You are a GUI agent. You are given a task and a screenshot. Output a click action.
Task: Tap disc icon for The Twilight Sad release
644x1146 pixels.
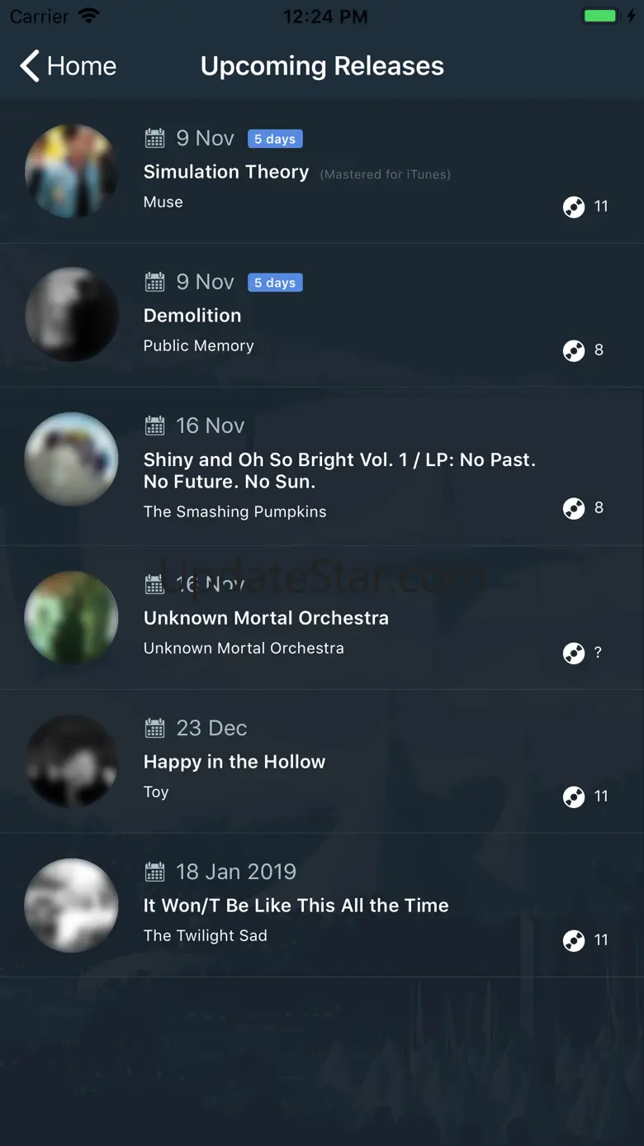pyautogui.click(x=574, y=940)
